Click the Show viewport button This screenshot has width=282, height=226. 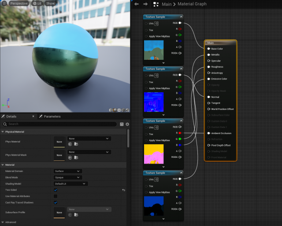pos(50,3)
